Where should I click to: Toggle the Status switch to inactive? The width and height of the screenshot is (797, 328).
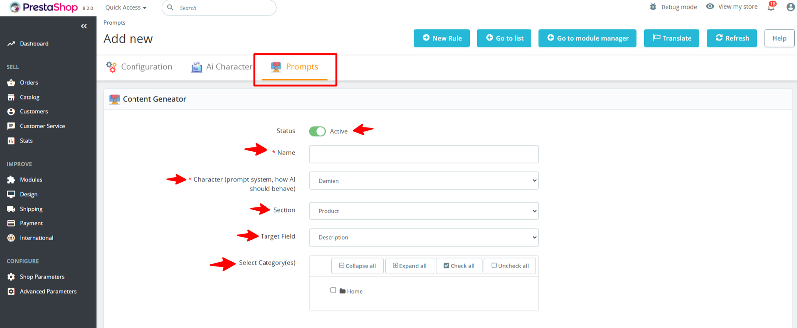coord(317,131)
